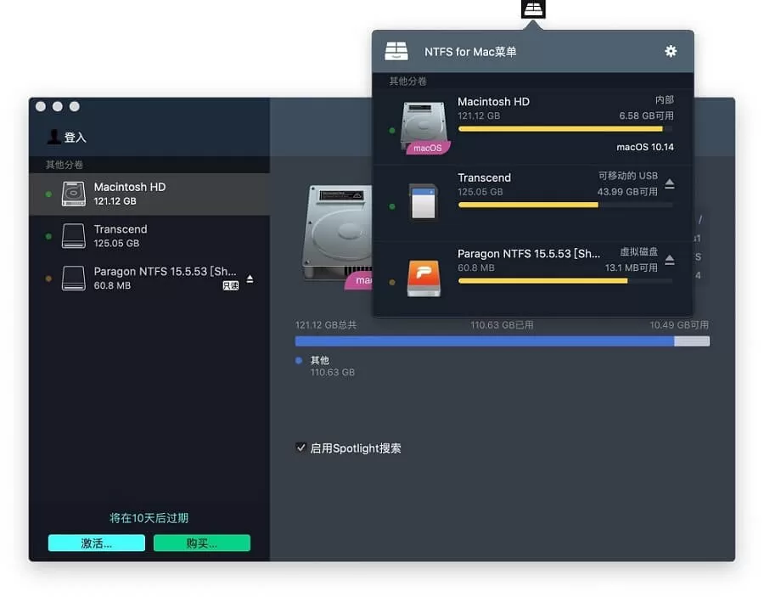The width and height of the screenshot is (764, 597).
Task: Select Paragon NTFS 15.5.53 row in sidebar
Action: pos(149,279)
